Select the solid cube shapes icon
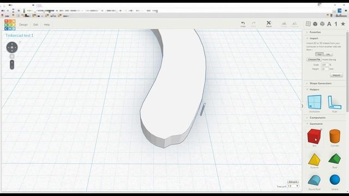 (x=315, y=24)
